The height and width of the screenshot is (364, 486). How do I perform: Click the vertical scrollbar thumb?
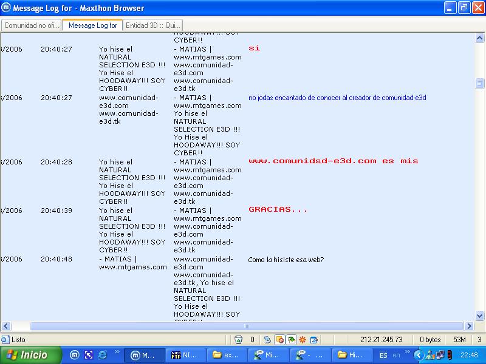pos(479,83)
